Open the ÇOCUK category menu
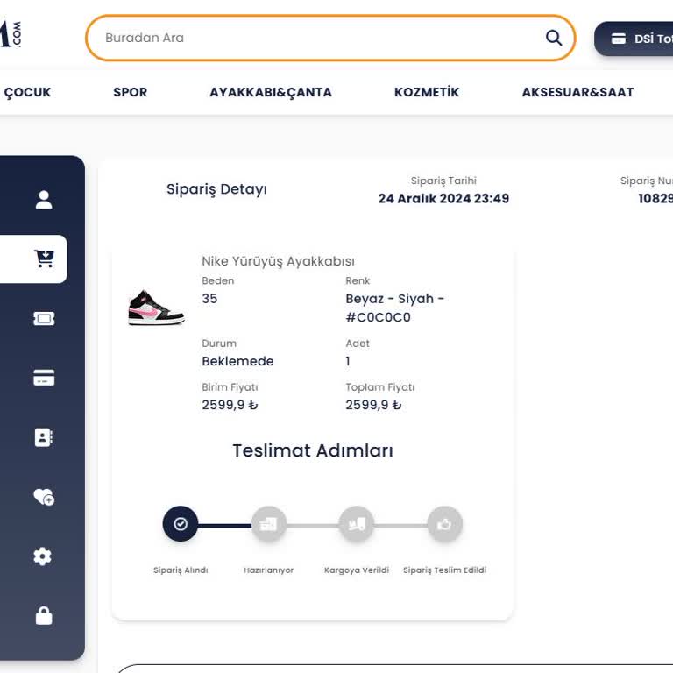The image size is (673, 673). pos(27,92)
